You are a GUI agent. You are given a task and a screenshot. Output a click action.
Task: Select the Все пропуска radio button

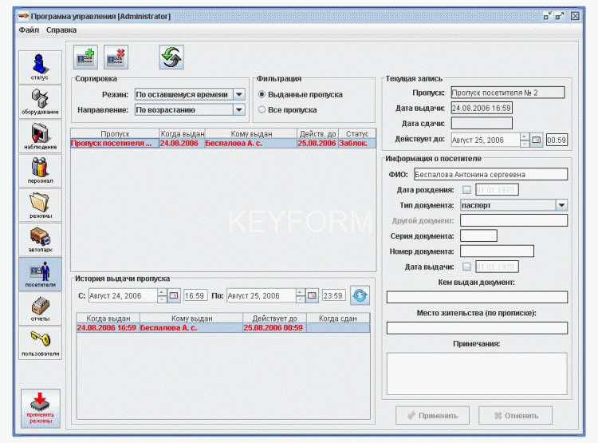coord(262,110)
